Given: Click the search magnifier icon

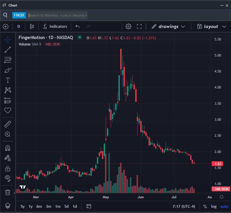Looking at the screenshot, I should [x=5, y=15].
